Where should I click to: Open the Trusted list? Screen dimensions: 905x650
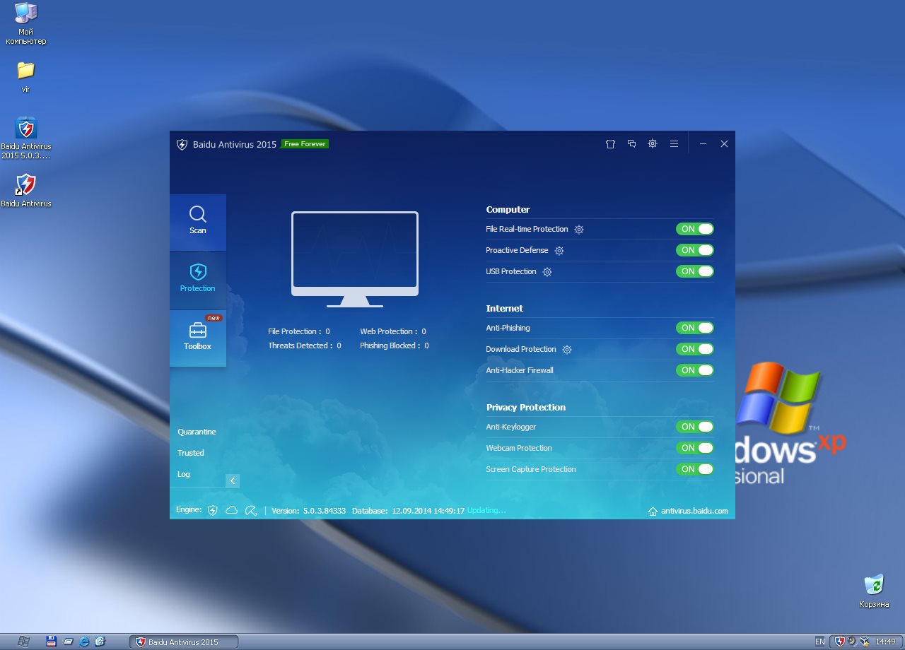(x=191, y=453)
